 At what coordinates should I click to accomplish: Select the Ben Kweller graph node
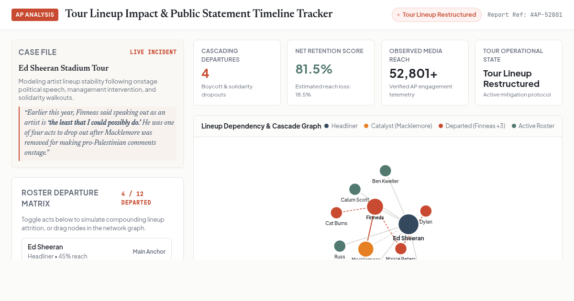[386, 171]
